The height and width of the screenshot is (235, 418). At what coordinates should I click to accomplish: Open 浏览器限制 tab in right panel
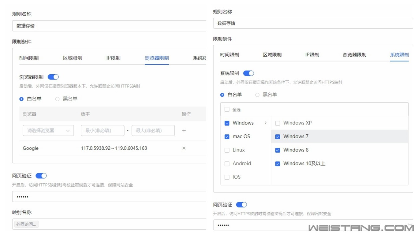354,55
